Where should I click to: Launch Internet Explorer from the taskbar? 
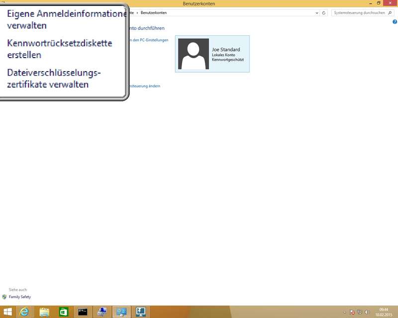click(24, 312)
